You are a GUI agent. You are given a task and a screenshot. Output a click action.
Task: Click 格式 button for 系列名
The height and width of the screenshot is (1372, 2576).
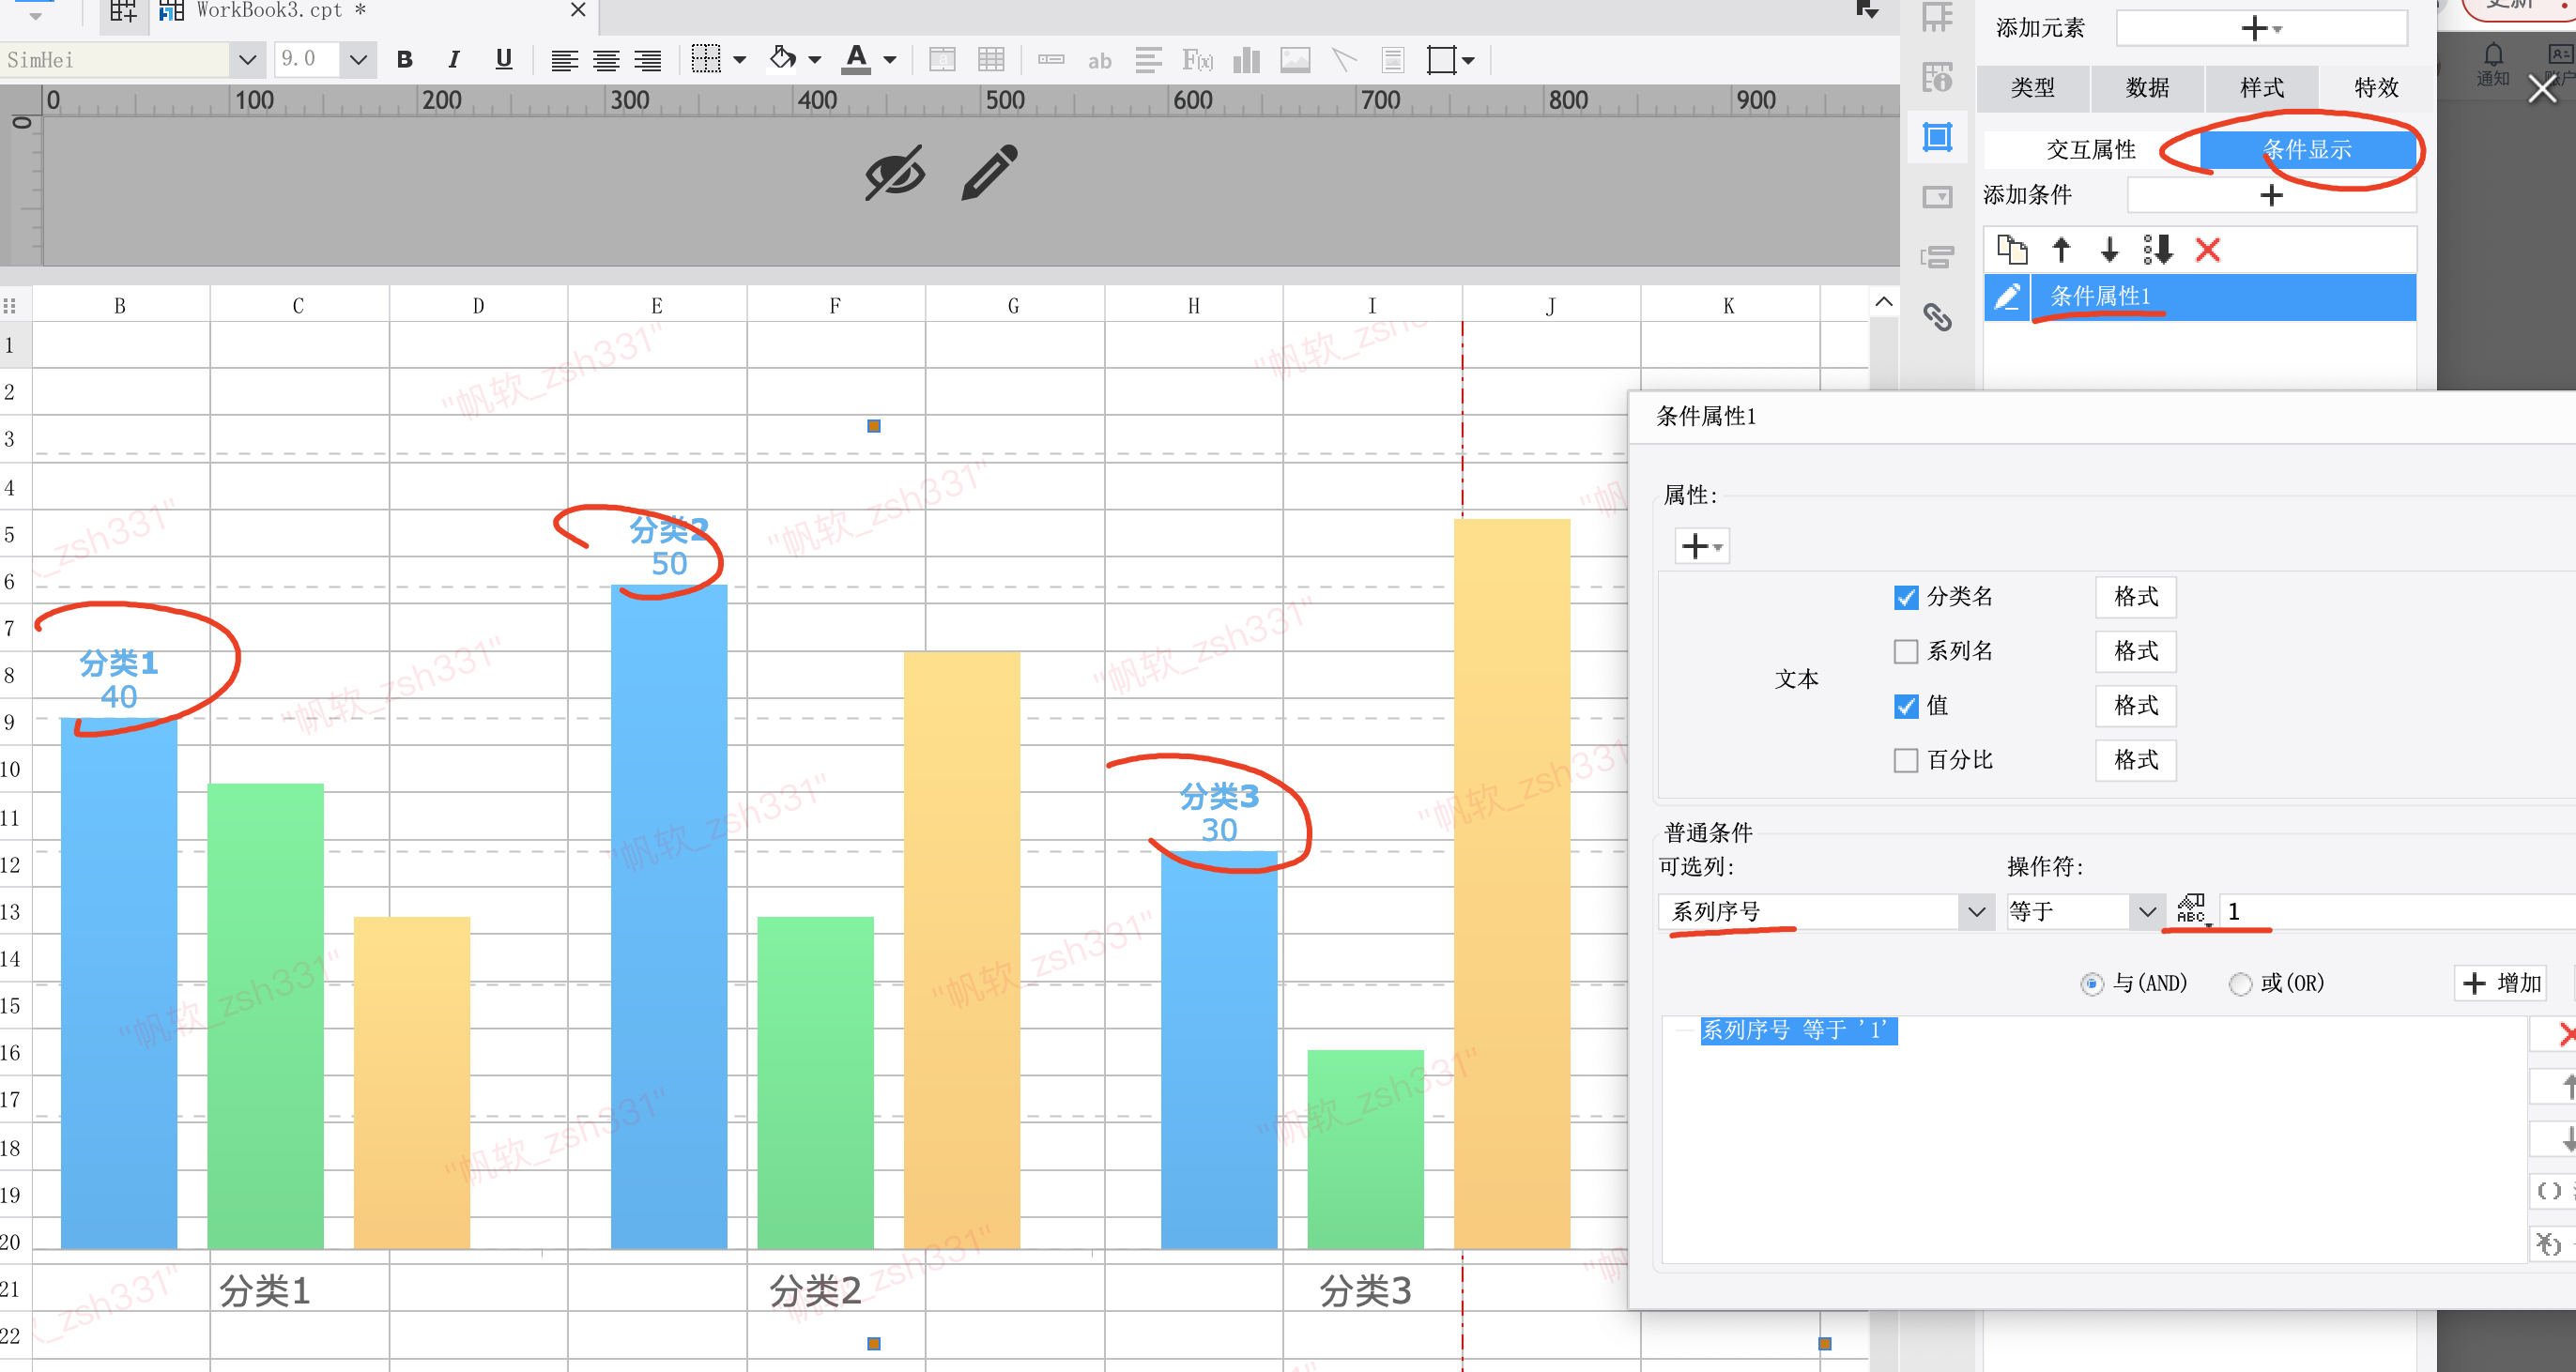(x=2135, y=652)
